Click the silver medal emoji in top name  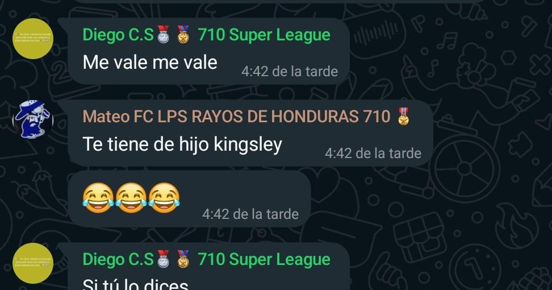[164, 35]
